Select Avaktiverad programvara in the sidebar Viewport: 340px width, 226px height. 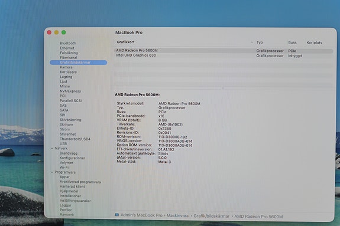point(80,182)
